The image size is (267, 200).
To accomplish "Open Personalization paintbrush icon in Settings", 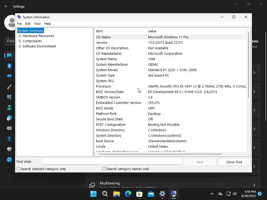I will 9,87.
